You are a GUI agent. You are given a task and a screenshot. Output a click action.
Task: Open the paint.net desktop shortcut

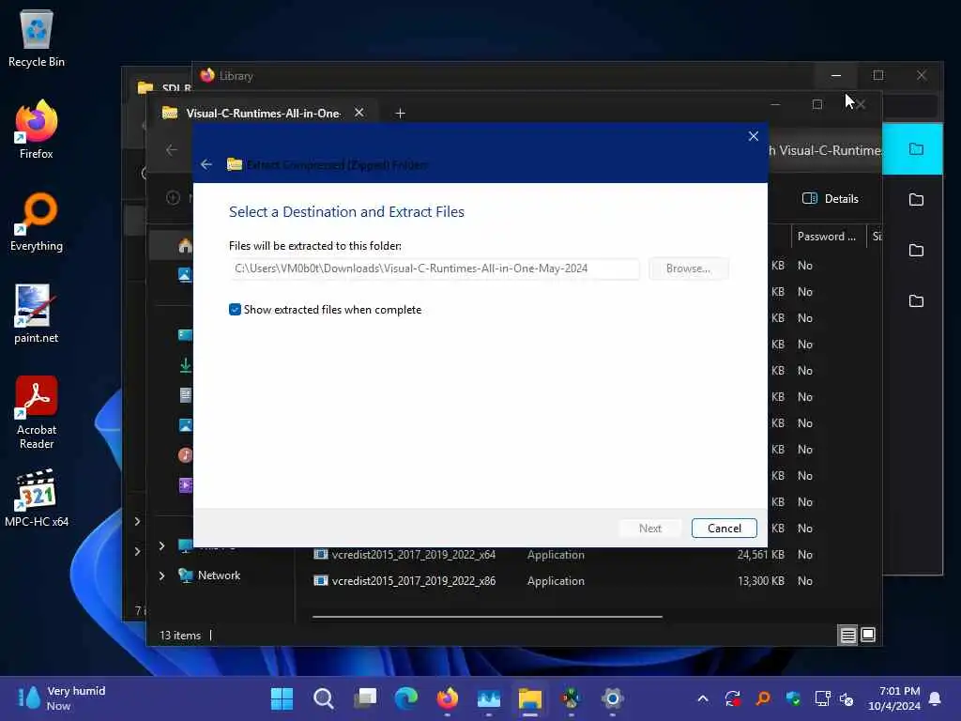tap(37, 314)
